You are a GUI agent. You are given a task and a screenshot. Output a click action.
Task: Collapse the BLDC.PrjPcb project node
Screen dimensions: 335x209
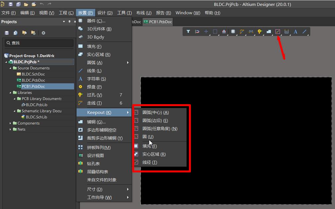click(x=6, y=62)
